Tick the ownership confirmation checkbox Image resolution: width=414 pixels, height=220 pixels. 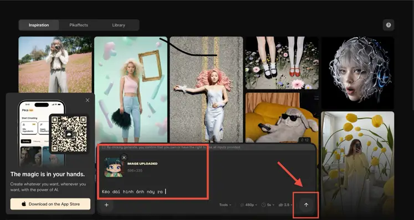104,148
